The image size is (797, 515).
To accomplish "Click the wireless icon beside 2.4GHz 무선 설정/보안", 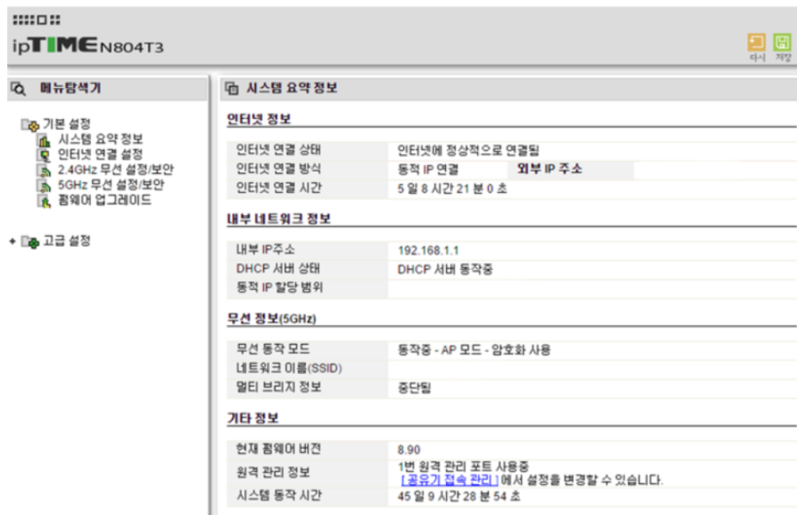I will pos(45,170).
